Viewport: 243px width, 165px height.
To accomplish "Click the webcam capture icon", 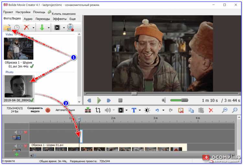I will (x=70, y=28).
